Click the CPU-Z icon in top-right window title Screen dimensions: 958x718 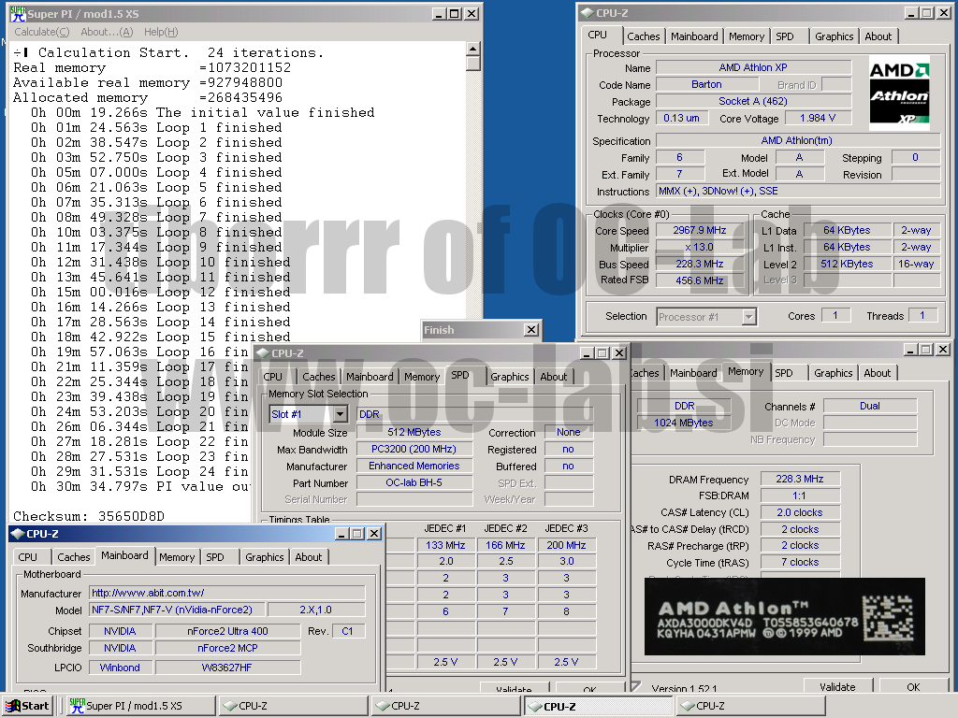588,13
